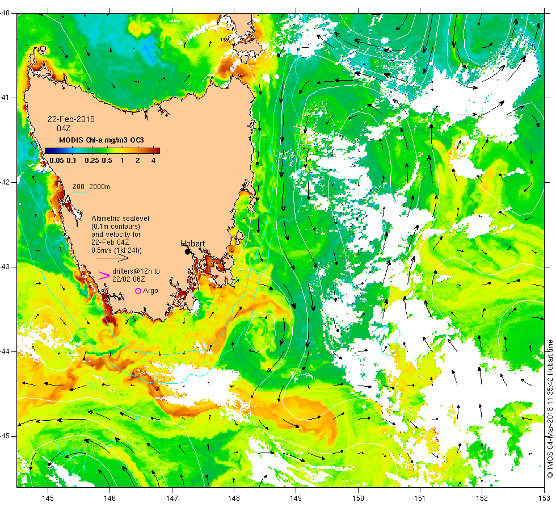The height and width of the screenshot is (511, 556).
Task: Click the IMOS copyright timestamp text
Action: pos(550,408)
